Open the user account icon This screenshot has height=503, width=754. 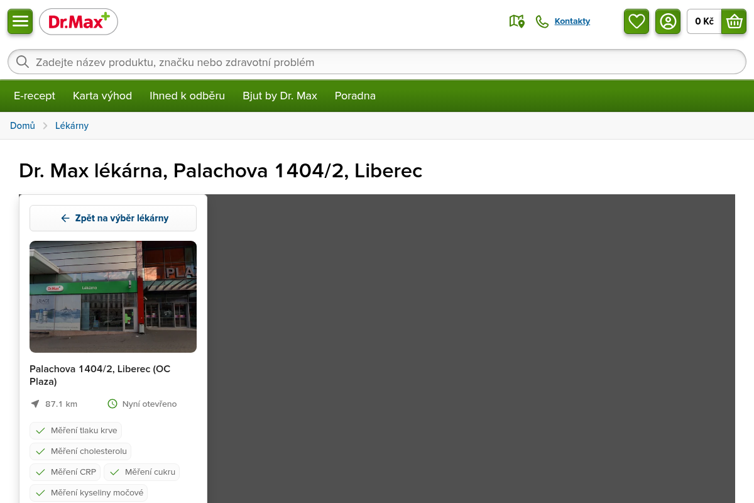tap(668, 21)
